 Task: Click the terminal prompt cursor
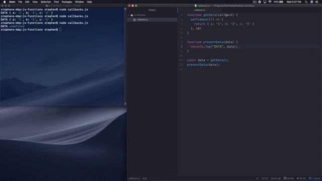point(60,30)
